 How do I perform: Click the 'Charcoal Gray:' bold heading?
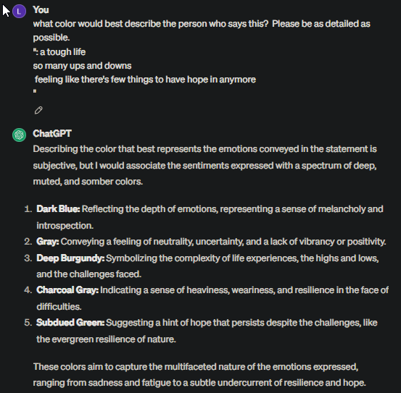pos(67,290)
